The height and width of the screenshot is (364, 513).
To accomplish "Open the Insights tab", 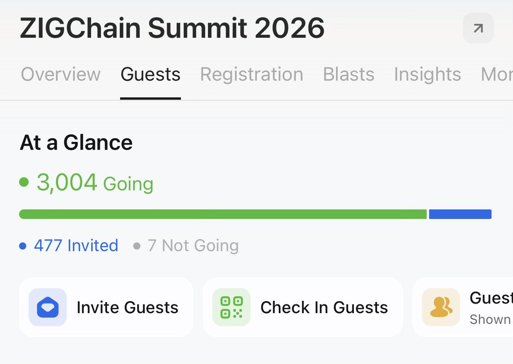I will click(427, 74).
